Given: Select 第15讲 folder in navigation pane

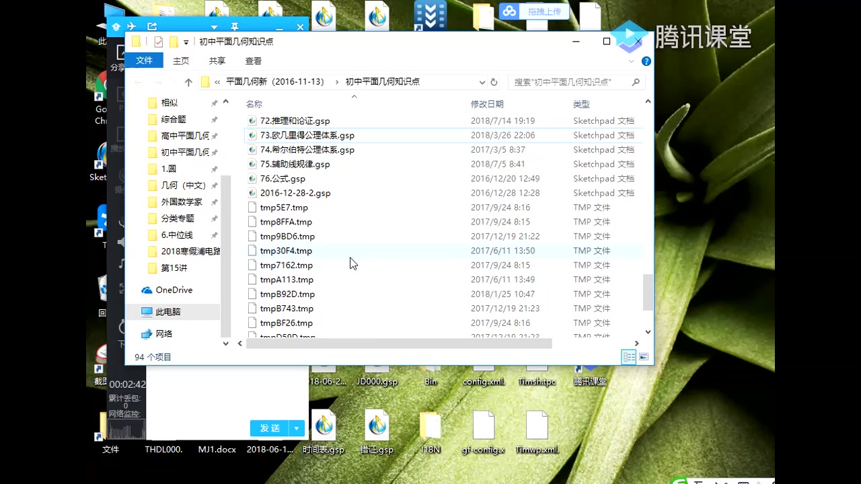Looking at the screenshot, I should [x=174, y=268].
